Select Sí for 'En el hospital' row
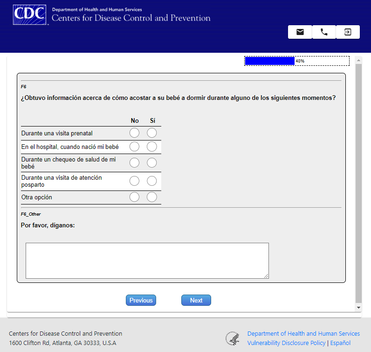Viewport: 371px width, 352px height. coord(152,147)
